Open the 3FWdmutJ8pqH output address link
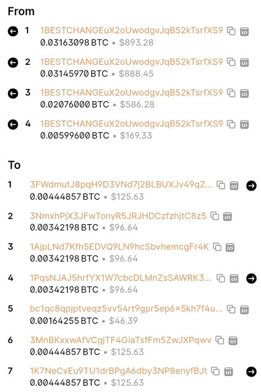261x392 pixels. (121, 184)
